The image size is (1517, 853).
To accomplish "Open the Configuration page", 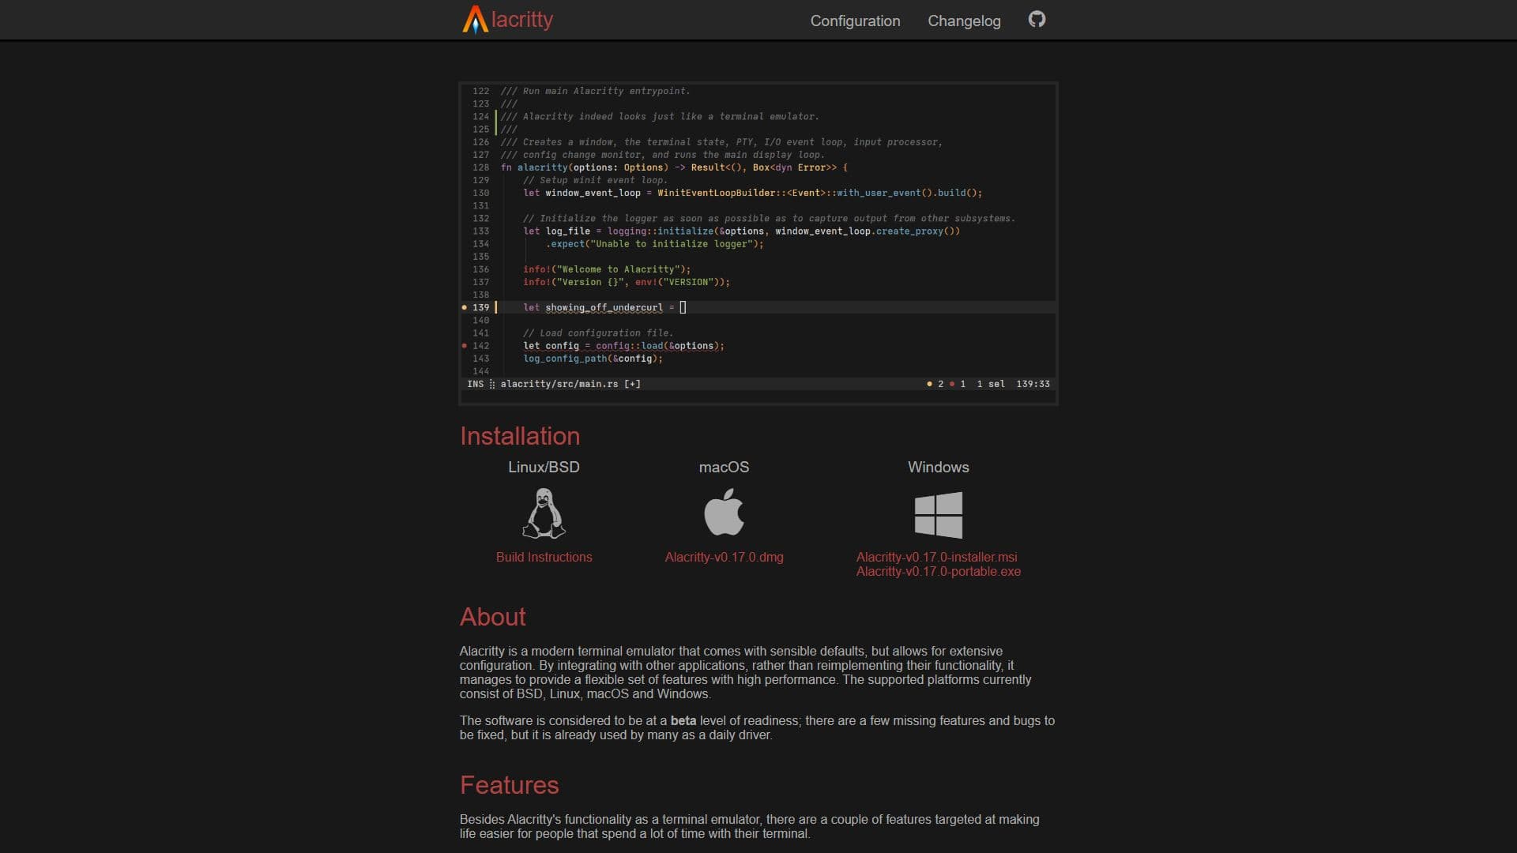I will coord(855,21).
